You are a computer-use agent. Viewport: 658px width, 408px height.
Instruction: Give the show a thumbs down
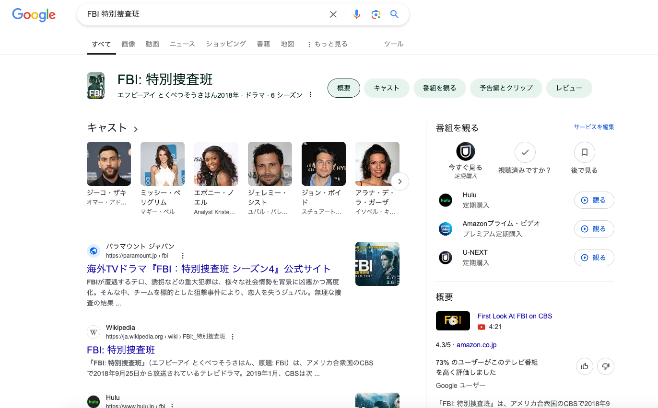pyautogui.click(x=606, y=366)
